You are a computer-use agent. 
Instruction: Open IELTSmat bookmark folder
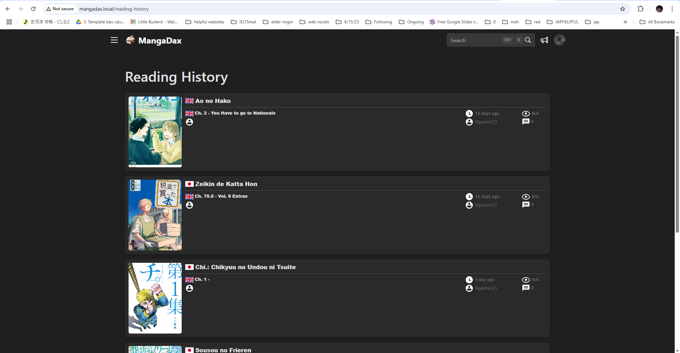(244, 22)
